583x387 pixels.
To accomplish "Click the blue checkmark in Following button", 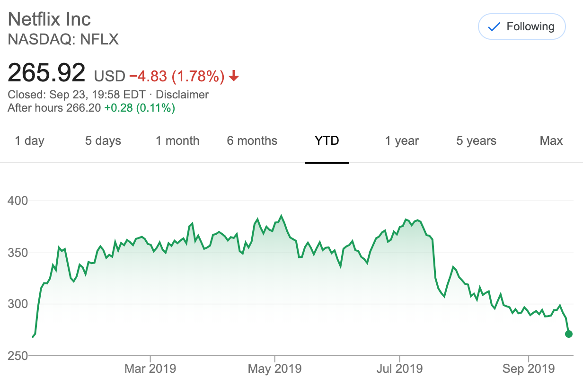I will click(494, 27).
